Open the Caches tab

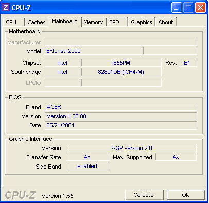coord(37,22)
